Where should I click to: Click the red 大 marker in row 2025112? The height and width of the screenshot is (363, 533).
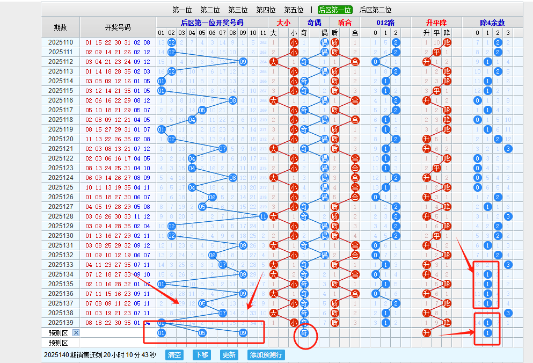[273, 62]
